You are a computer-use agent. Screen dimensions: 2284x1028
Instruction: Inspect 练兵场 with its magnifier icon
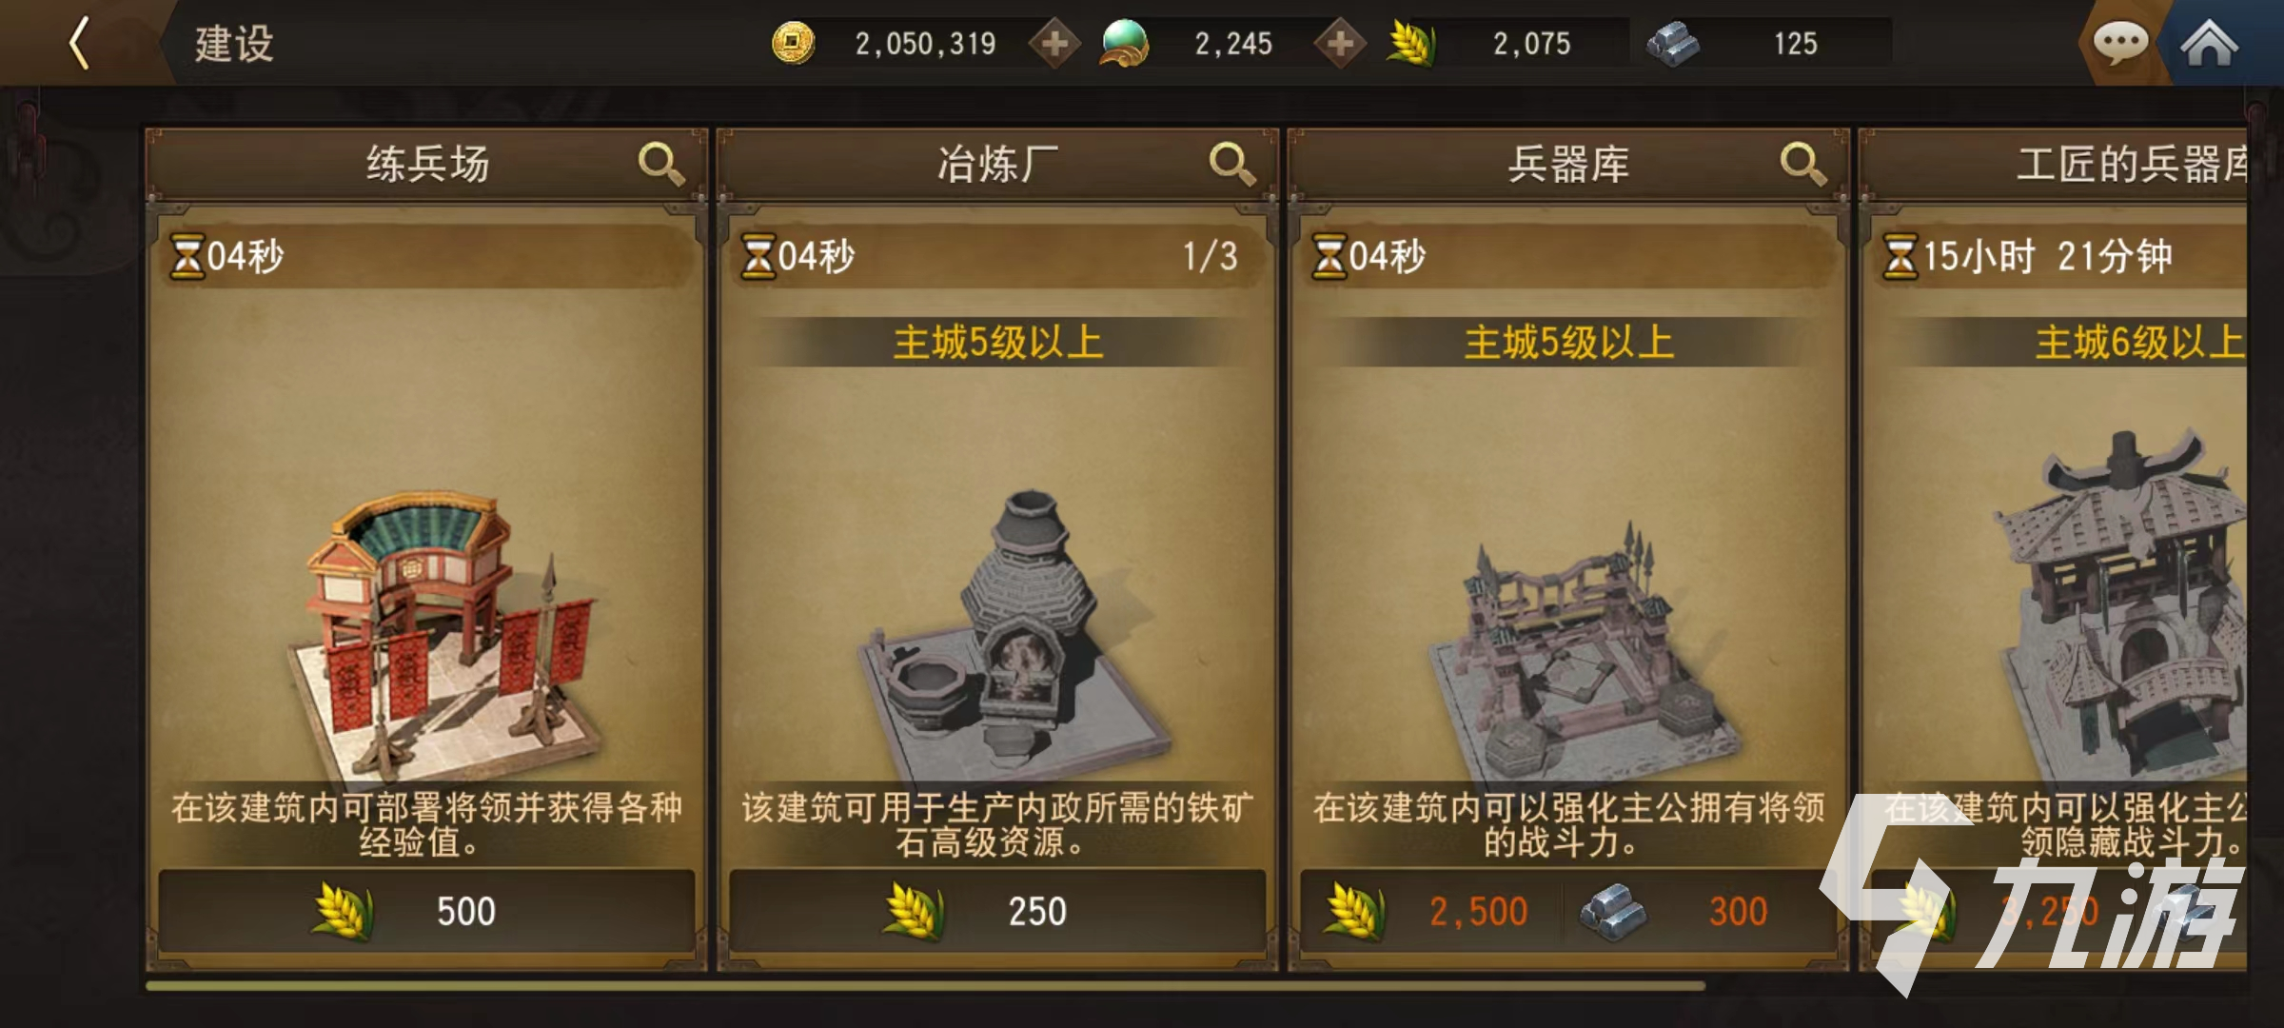(x=661, y=164)
